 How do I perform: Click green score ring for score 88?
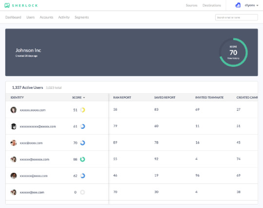82,159
